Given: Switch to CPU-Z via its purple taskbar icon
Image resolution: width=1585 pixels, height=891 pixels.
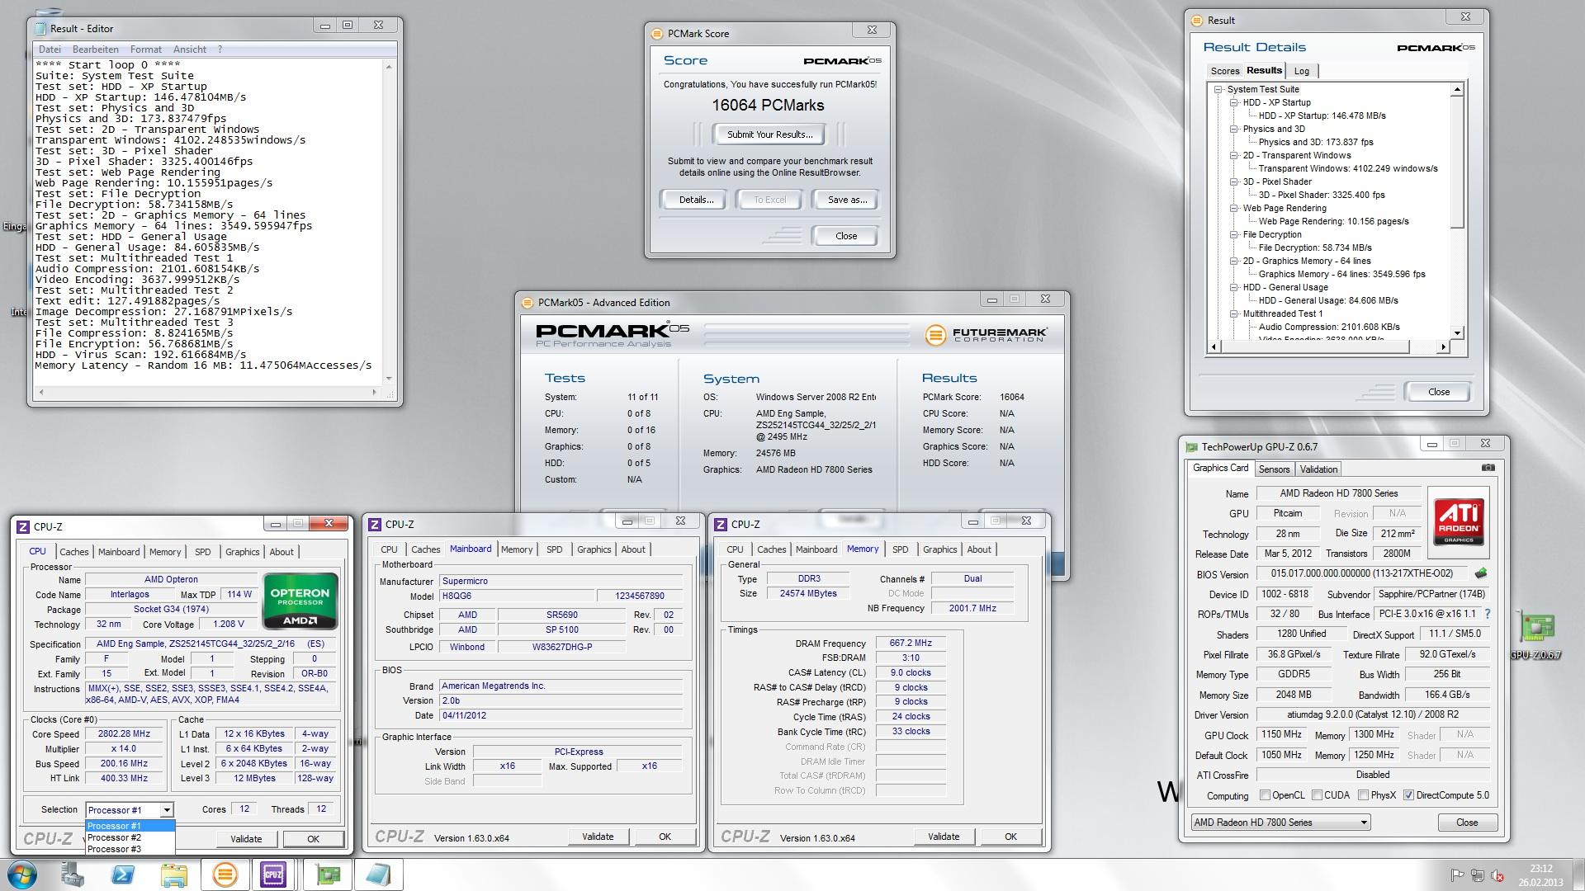Looking at the screenshot, I should coord(273,874).
